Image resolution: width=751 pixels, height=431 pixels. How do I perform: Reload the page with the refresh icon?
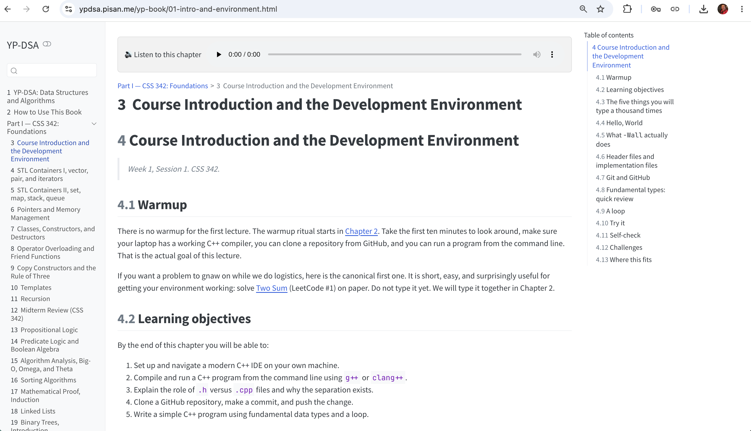click(x=46, y=9)
